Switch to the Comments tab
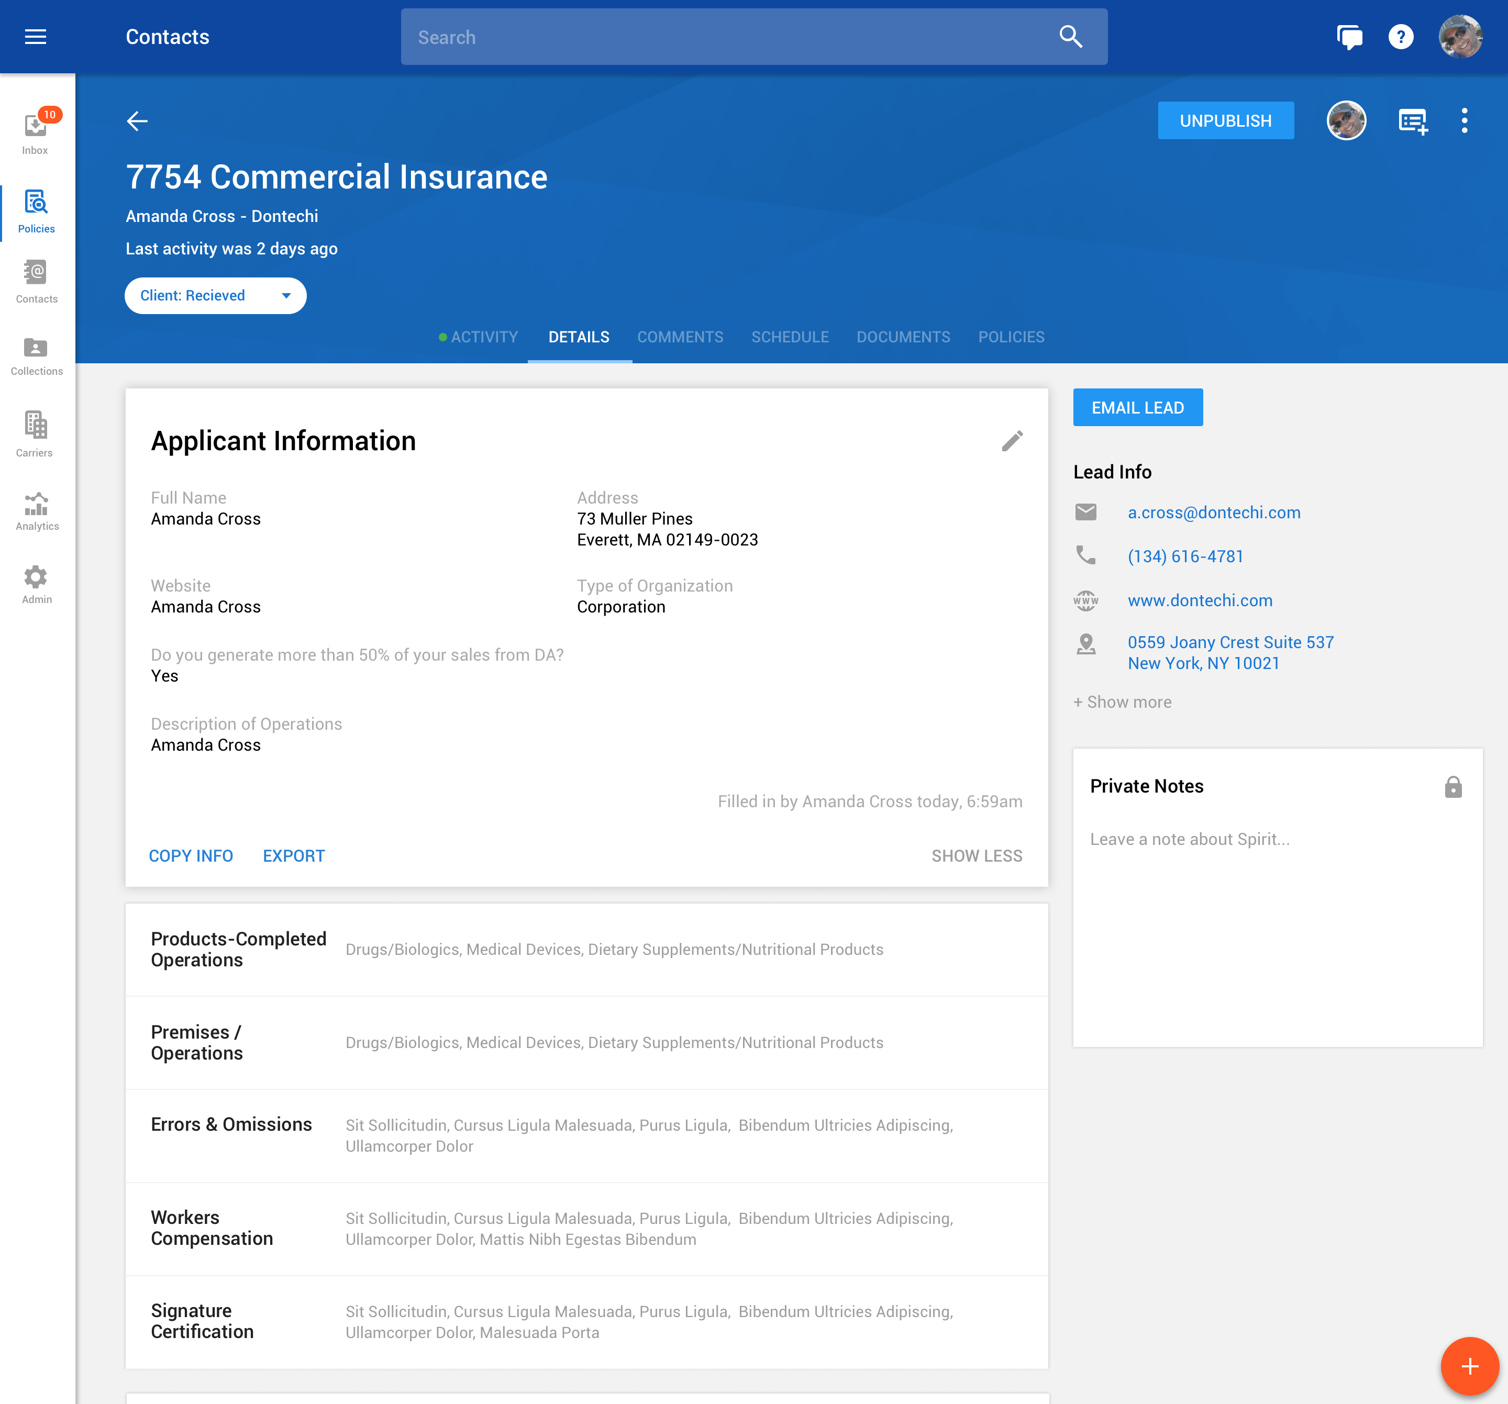Viewport: 1508px width, 1404px height. 680,337
